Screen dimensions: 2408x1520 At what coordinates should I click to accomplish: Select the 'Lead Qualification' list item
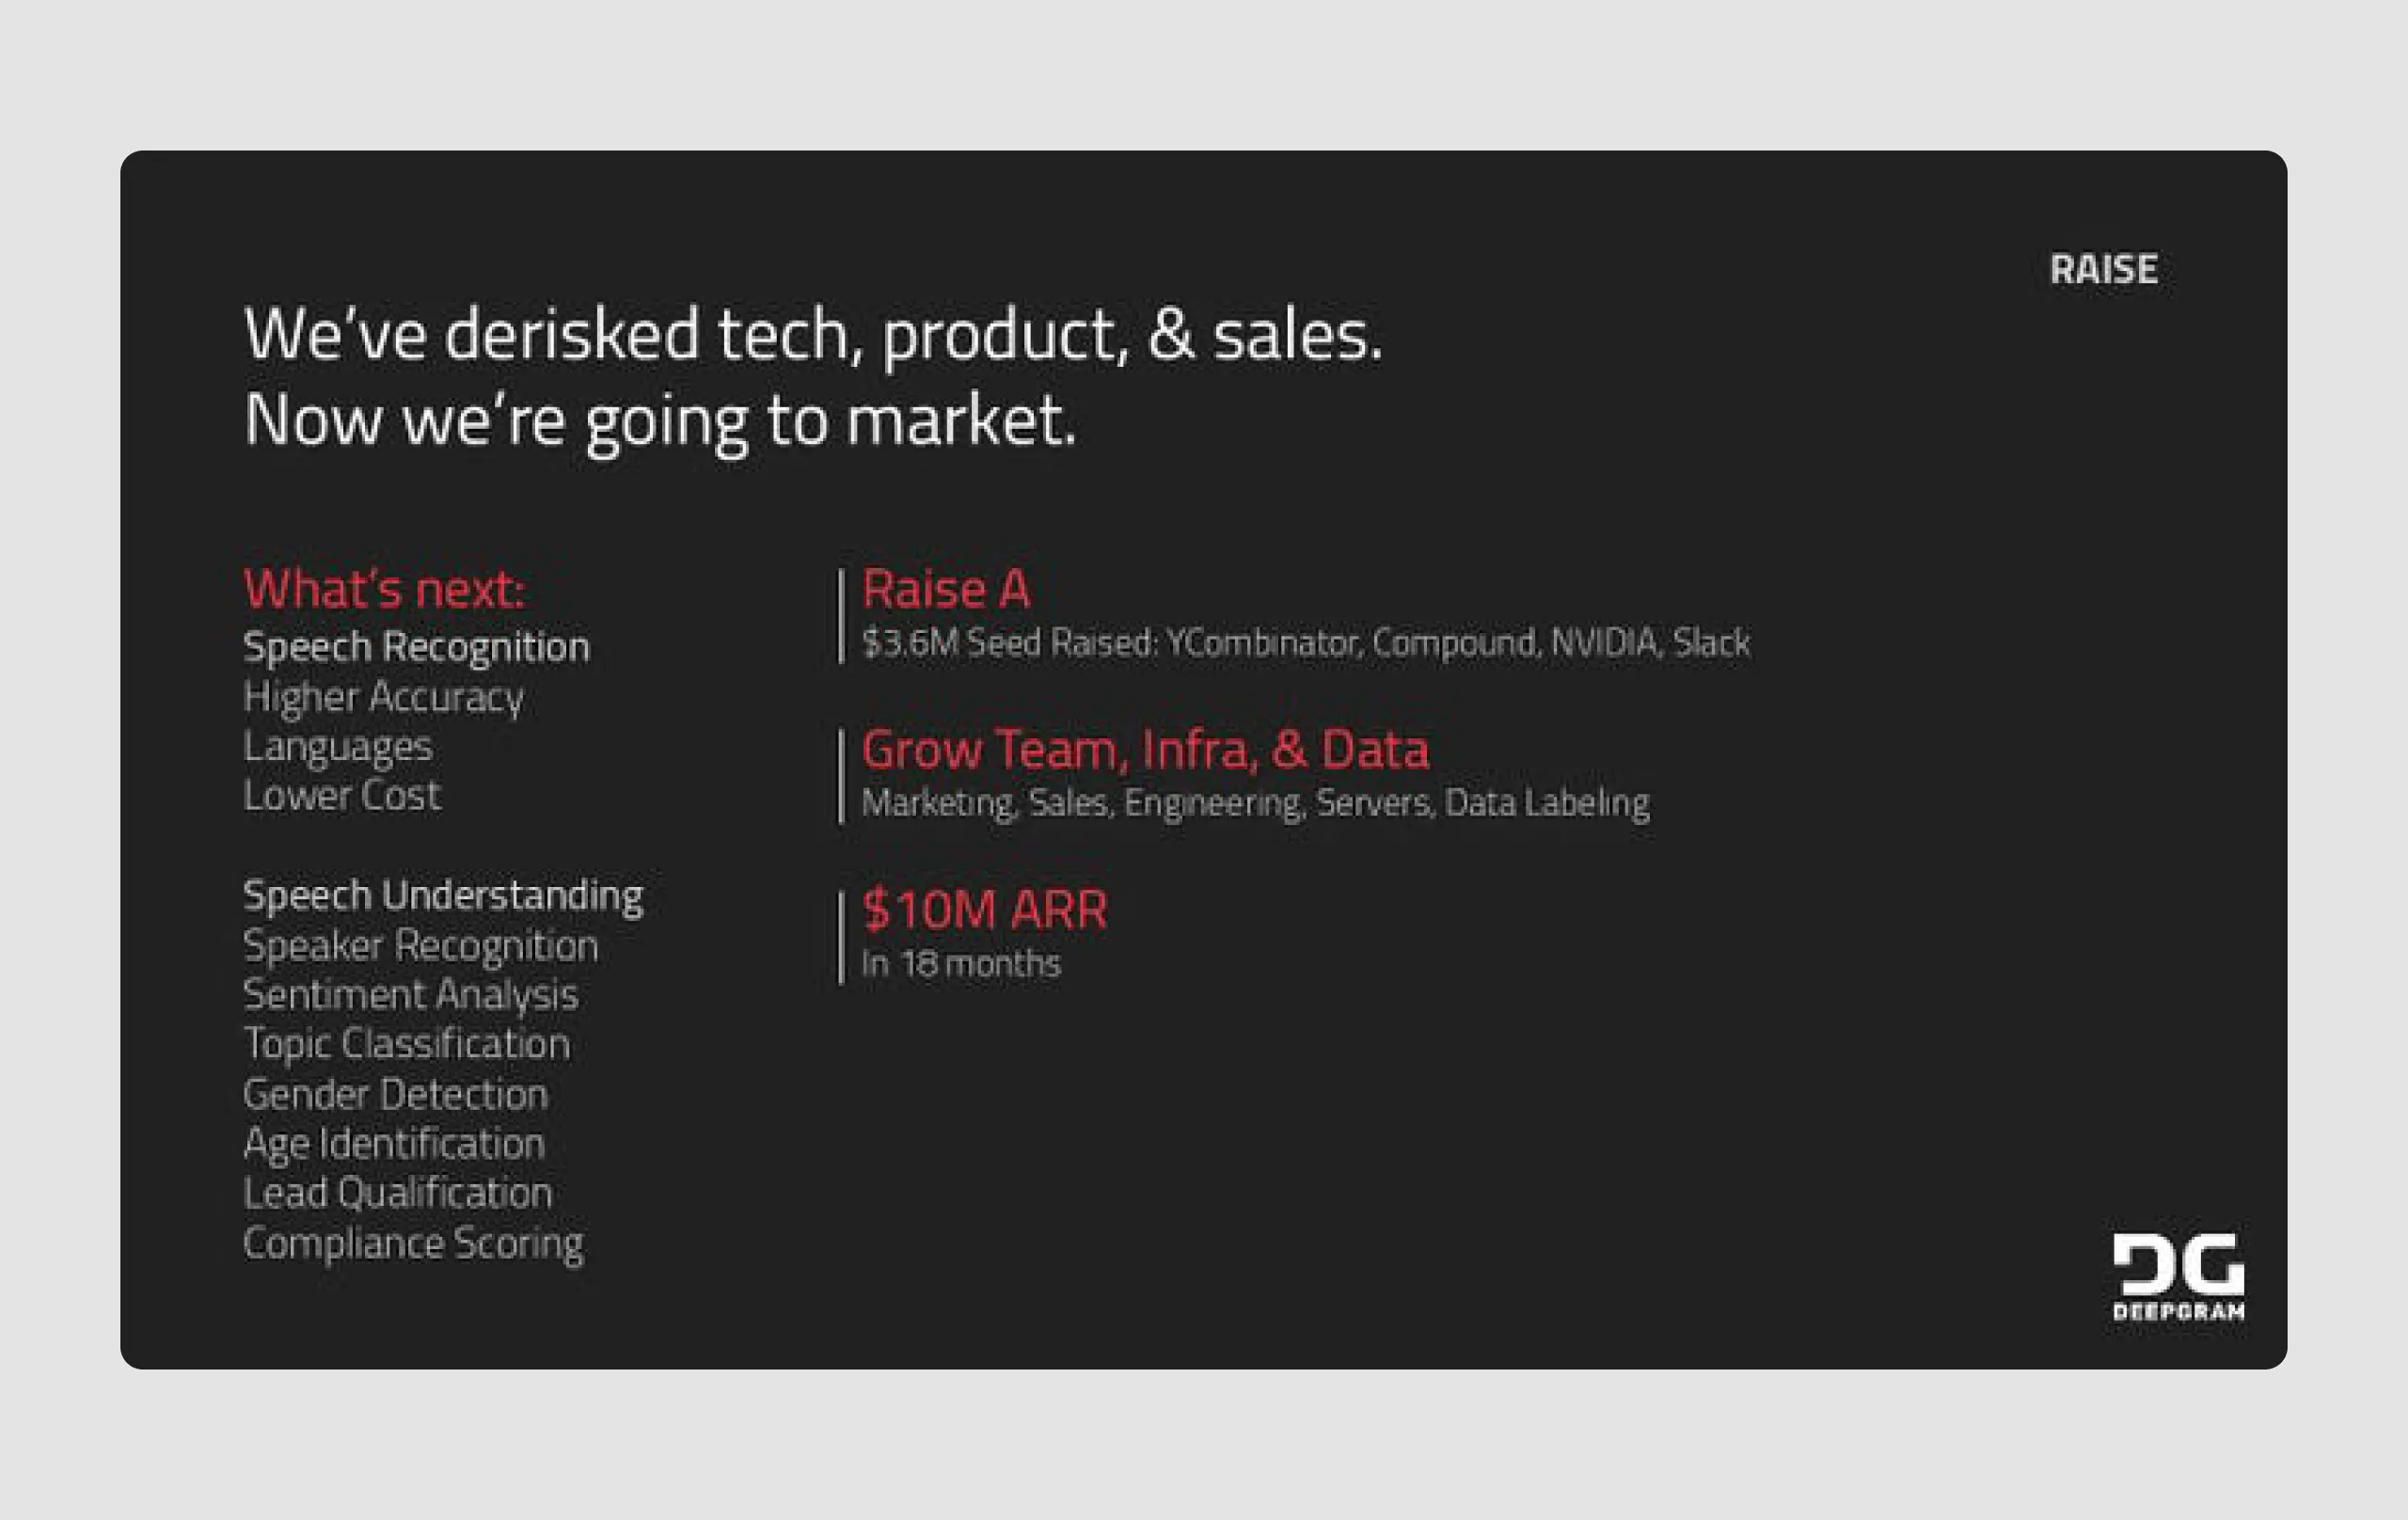click(x=398, y=1193)
